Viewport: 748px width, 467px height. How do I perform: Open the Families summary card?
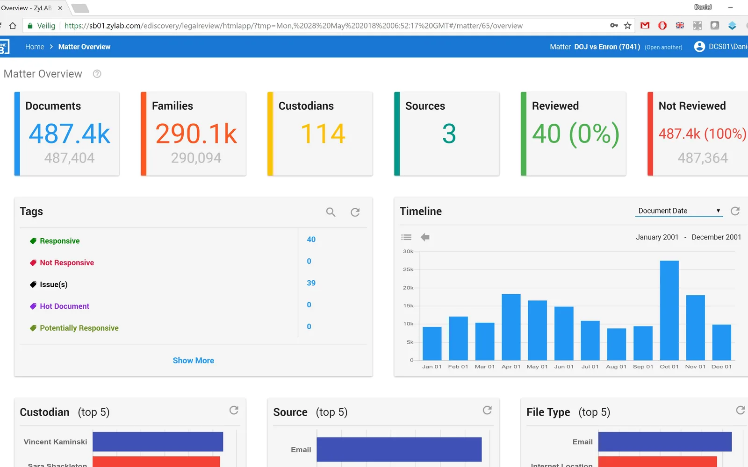(194, 134)
